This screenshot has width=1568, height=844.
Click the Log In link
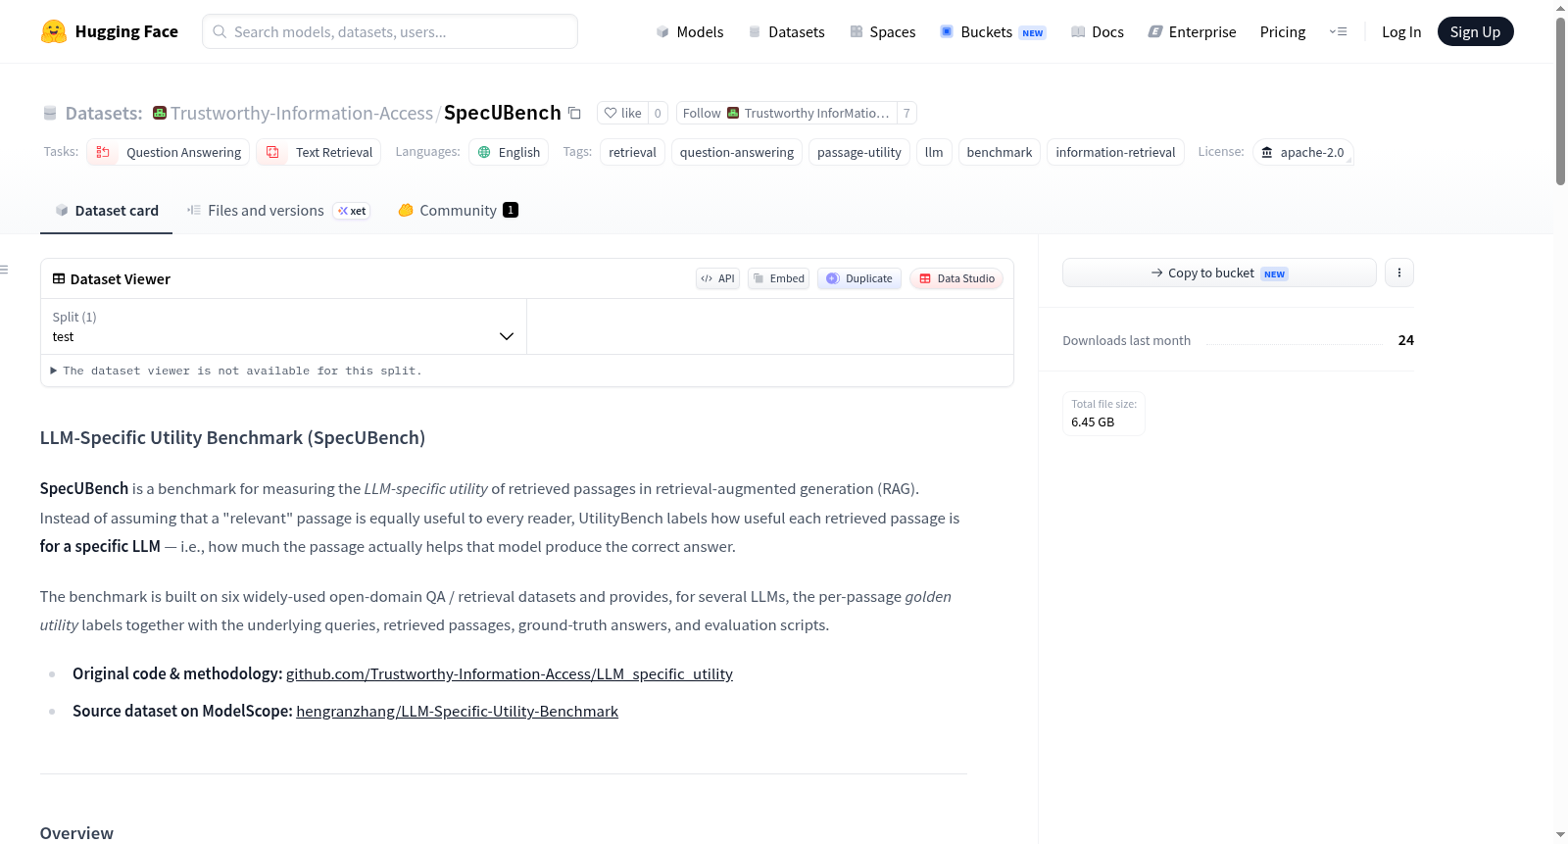[1400, 31]
